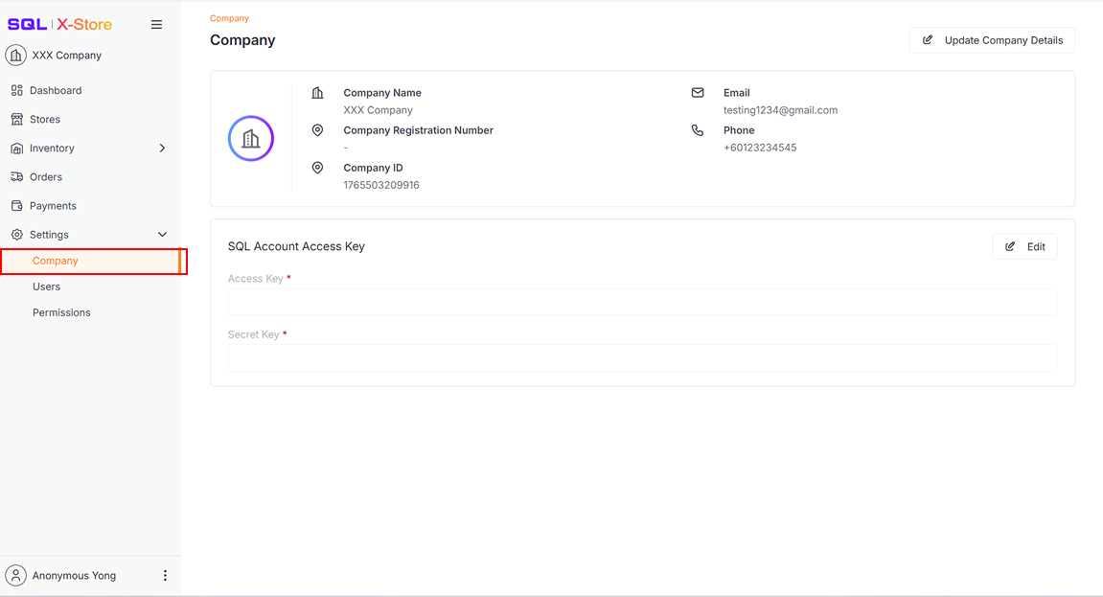Click the hamburger menu icon
Image resolution: width=1103 pixels, height=597 pixels.
click(x=156, y=25)
